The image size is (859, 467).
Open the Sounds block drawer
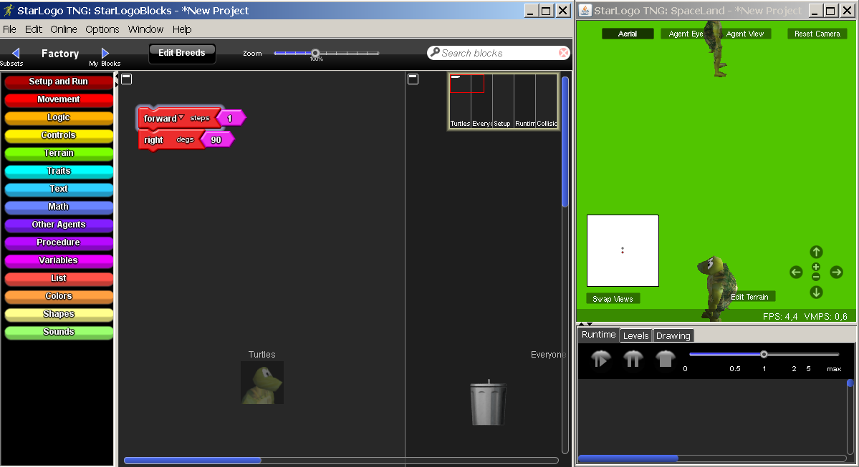[59, 332]
